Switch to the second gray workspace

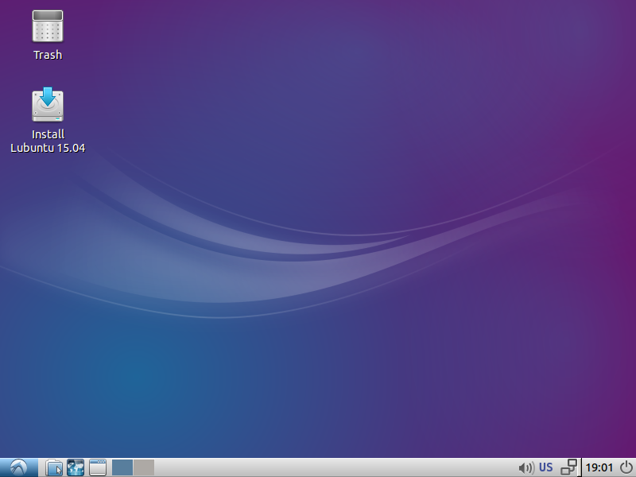(144, 467)
